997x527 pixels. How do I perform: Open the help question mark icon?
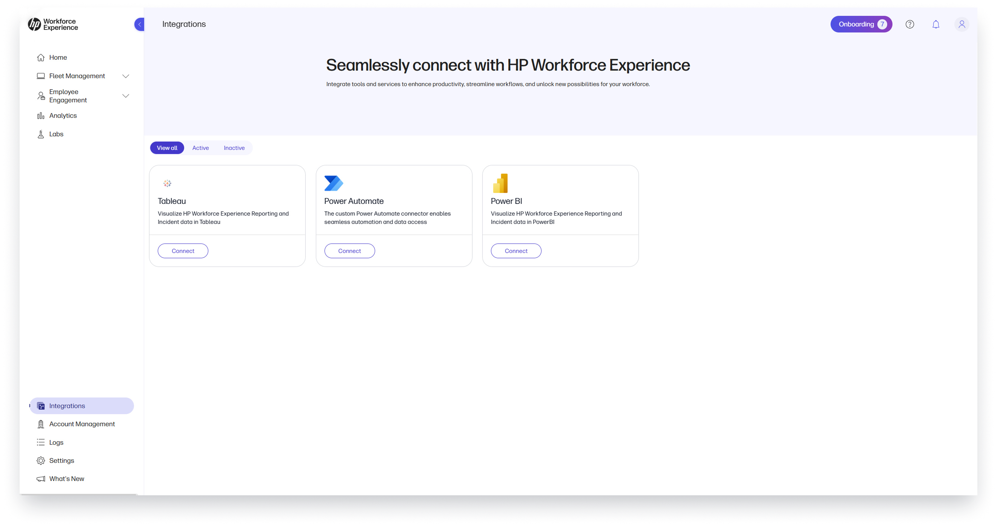909,25
